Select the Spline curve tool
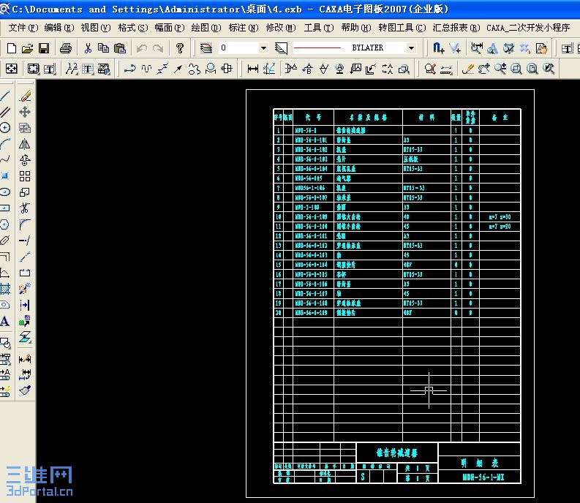The width and height of the screenshot is (580, 503). [5, 160]
